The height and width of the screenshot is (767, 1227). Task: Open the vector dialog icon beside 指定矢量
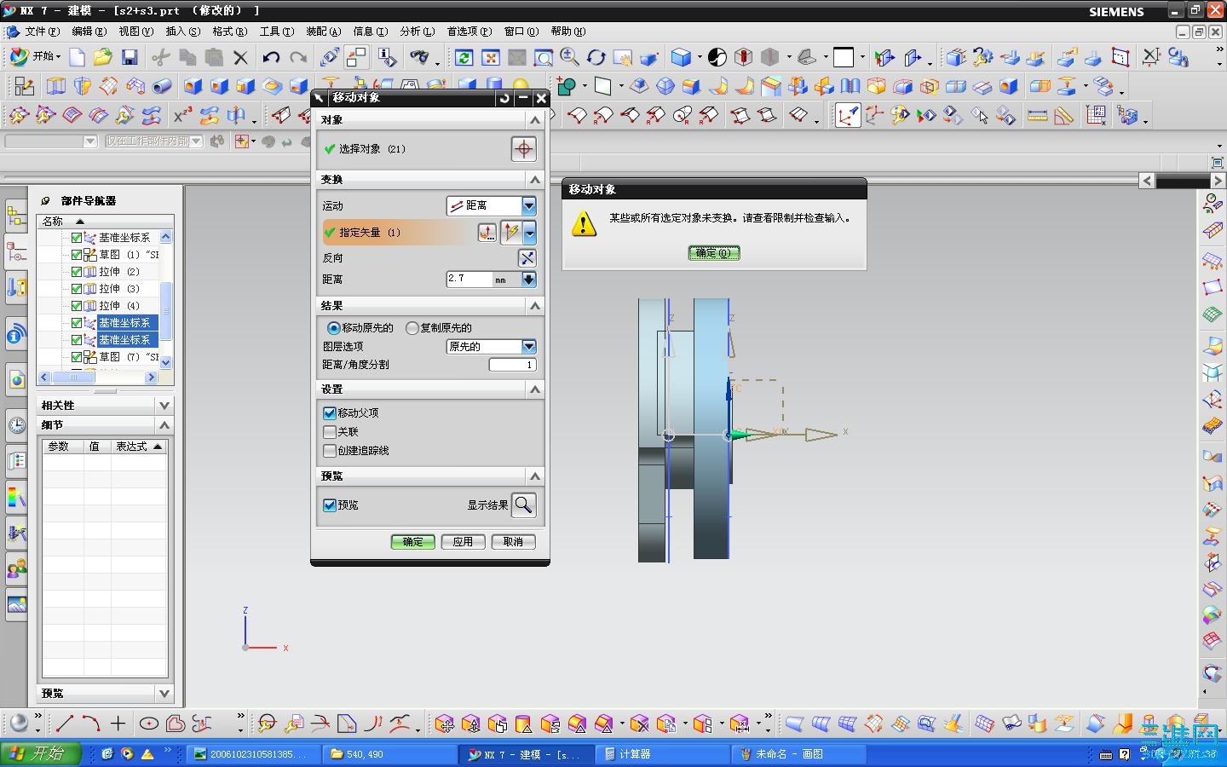pos(487,233)
